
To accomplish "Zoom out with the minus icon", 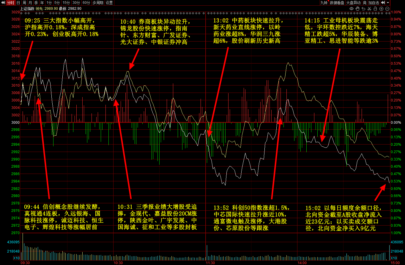I will click(387, 9).
